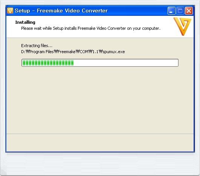Click the empty white portion of progress bar
This screenshot has width=200, height=176.
[126, 63]
